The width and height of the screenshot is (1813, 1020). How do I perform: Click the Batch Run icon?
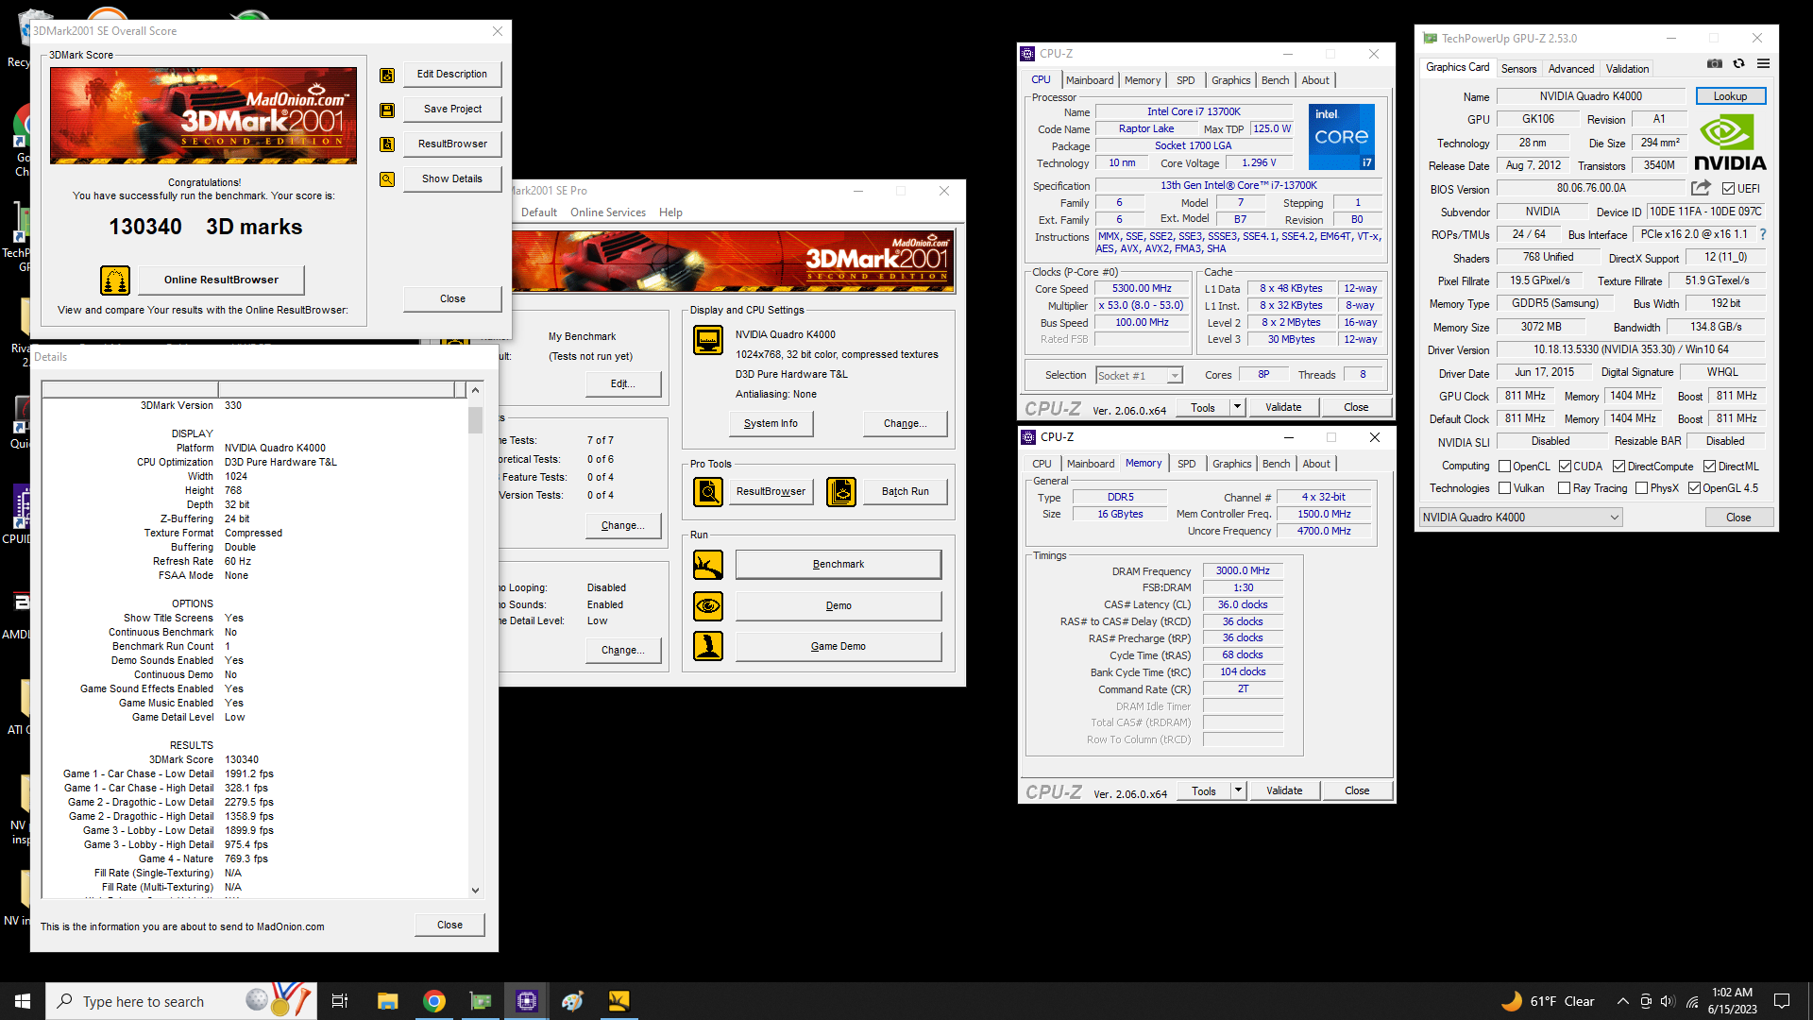(841, 492)
